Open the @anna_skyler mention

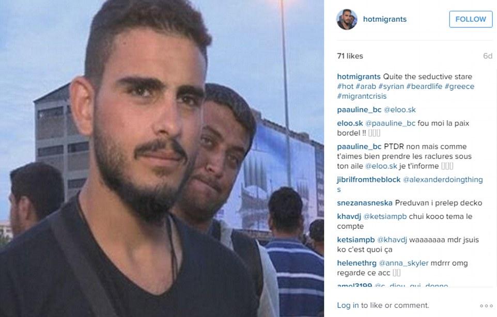point(403,263)
